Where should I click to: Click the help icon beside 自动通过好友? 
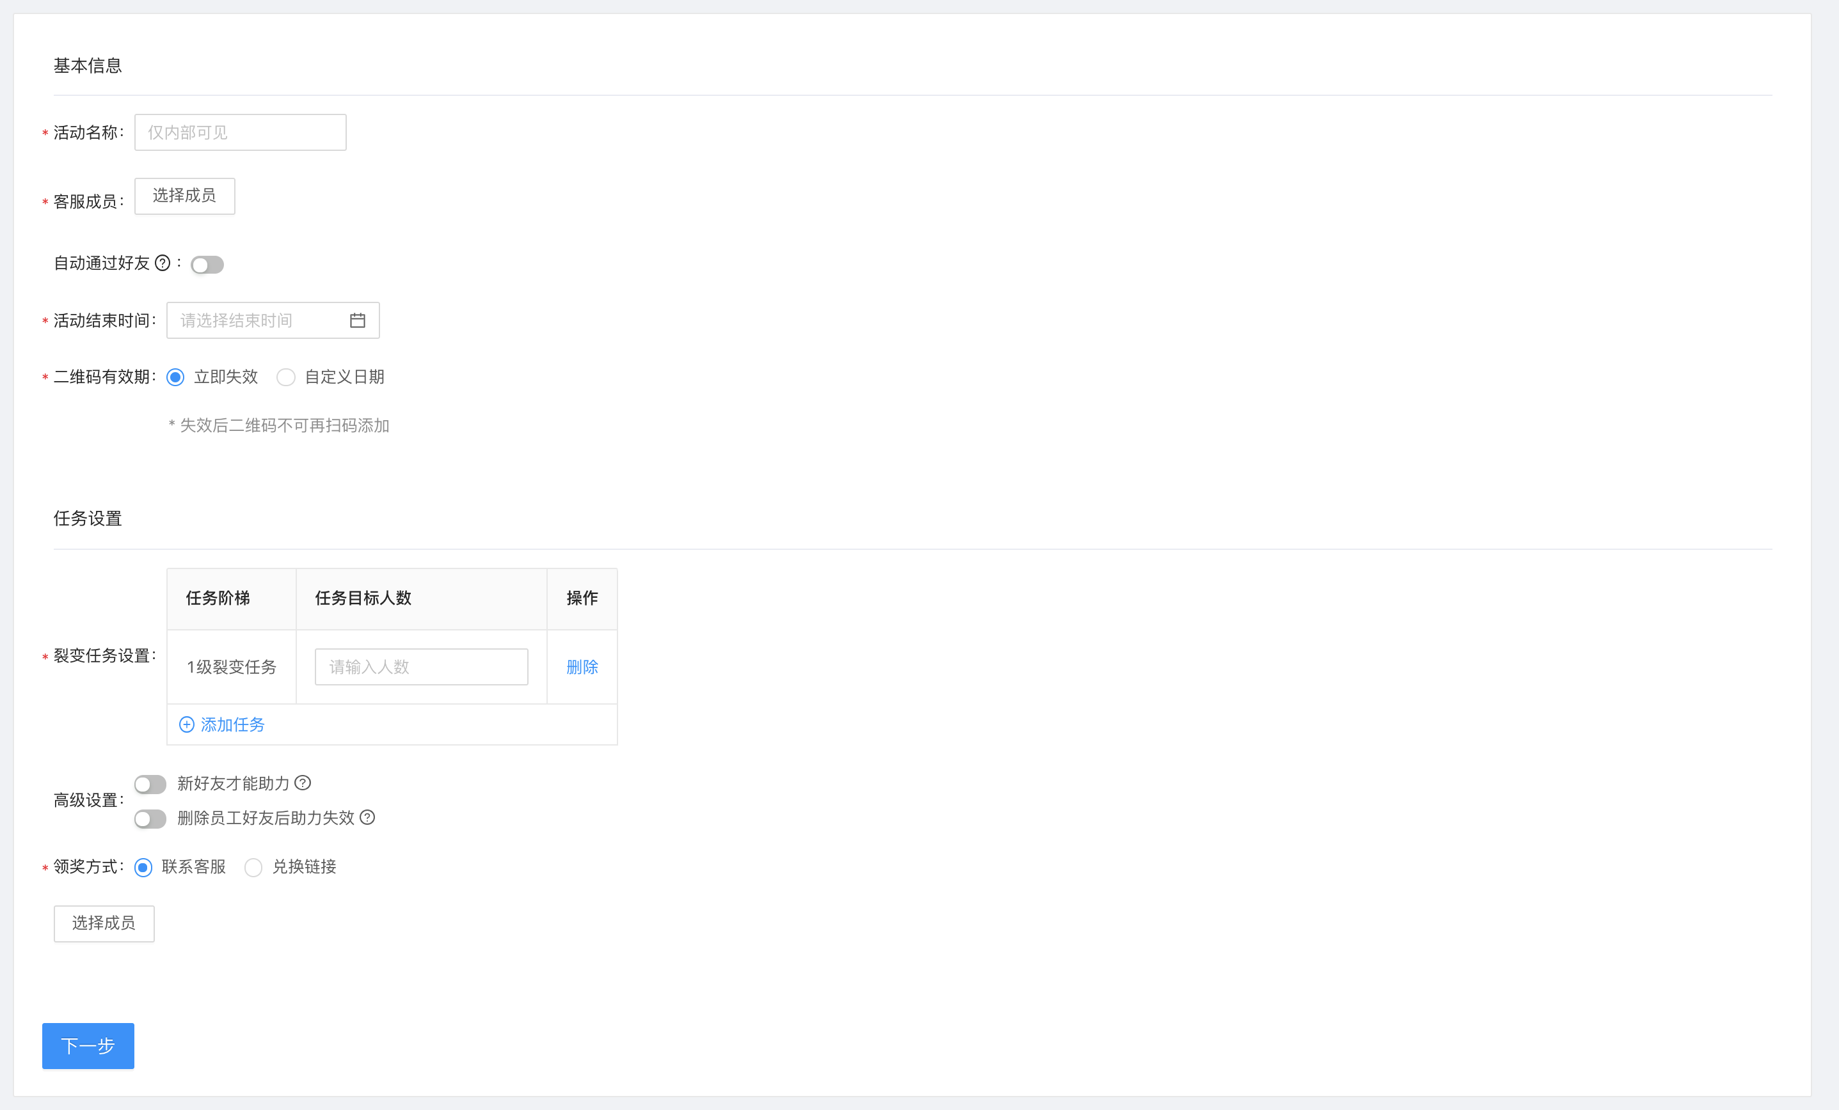pos(163,263)
